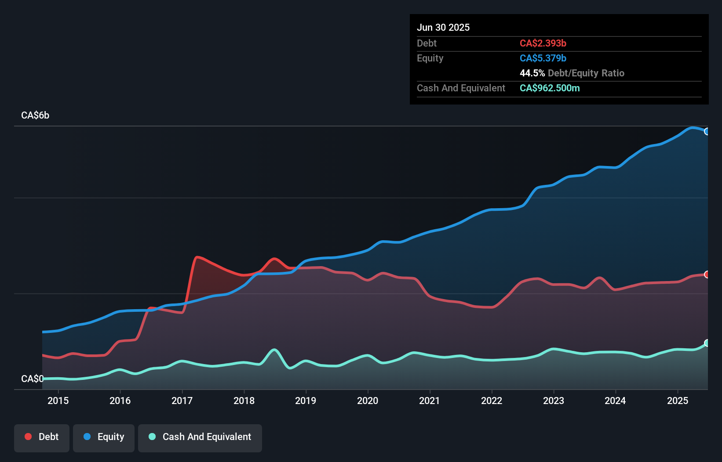Click the CA$962.500m cash value

550,88
